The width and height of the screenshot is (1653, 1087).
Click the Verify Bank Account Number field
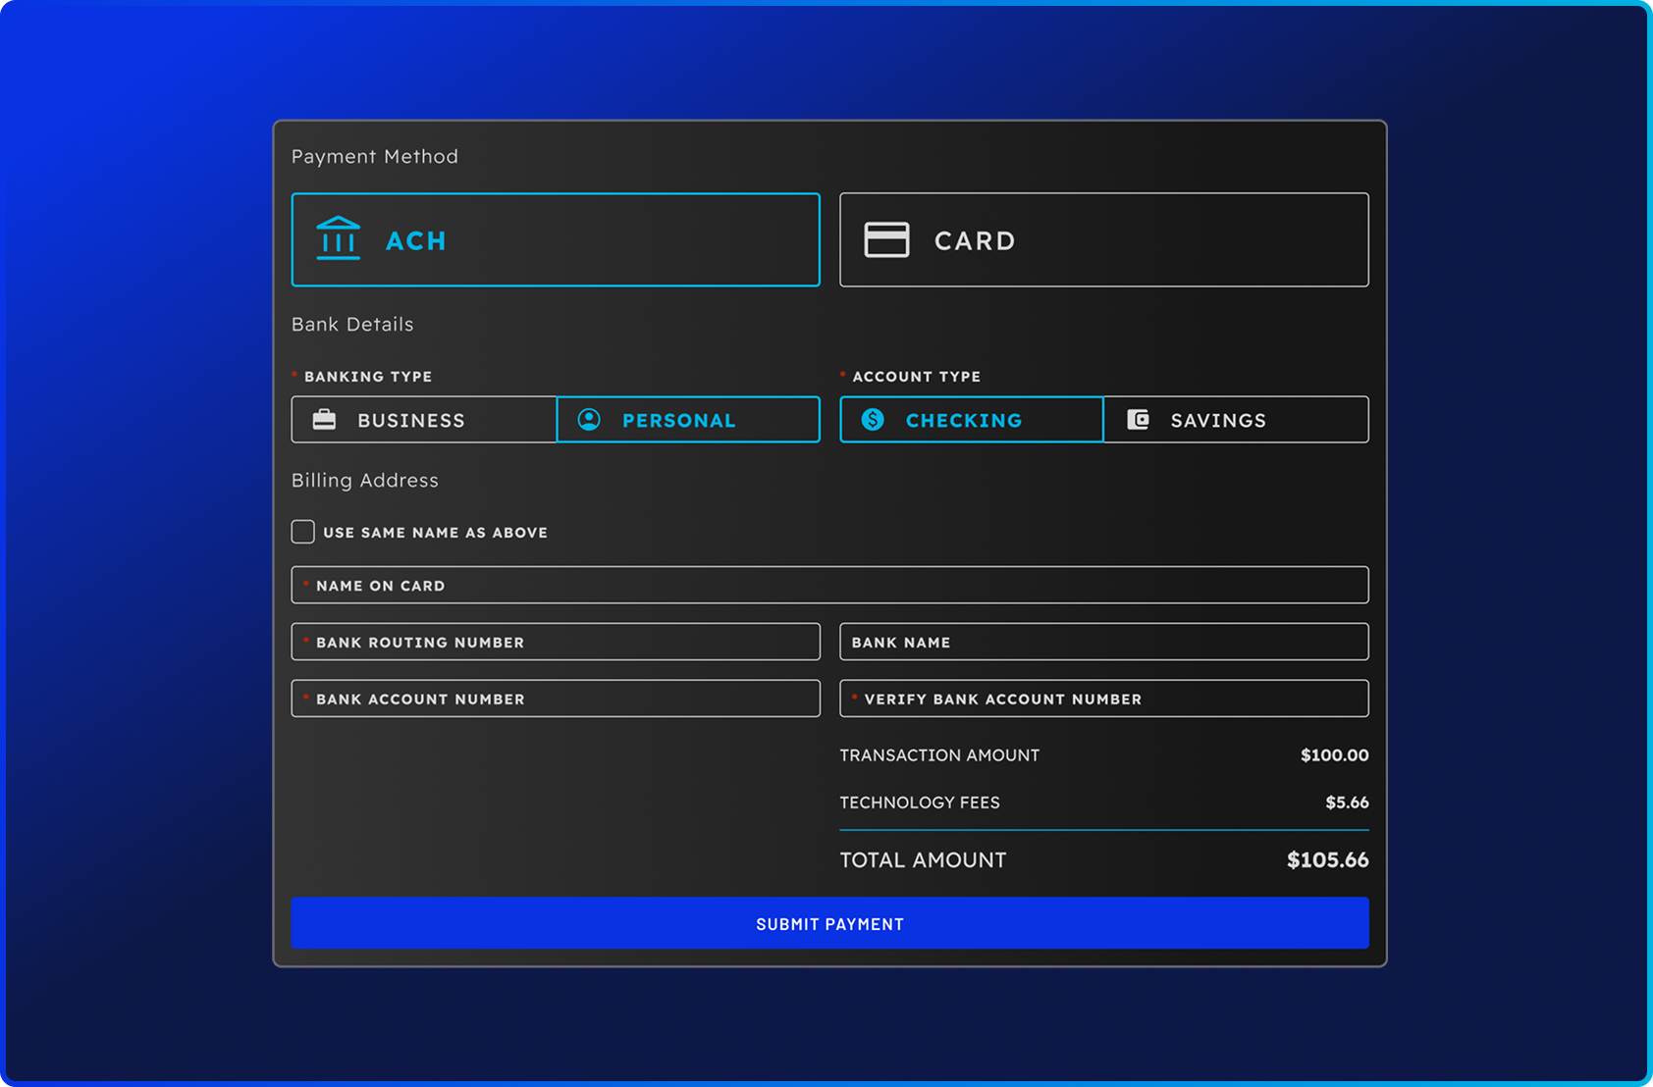point(1103,699)
